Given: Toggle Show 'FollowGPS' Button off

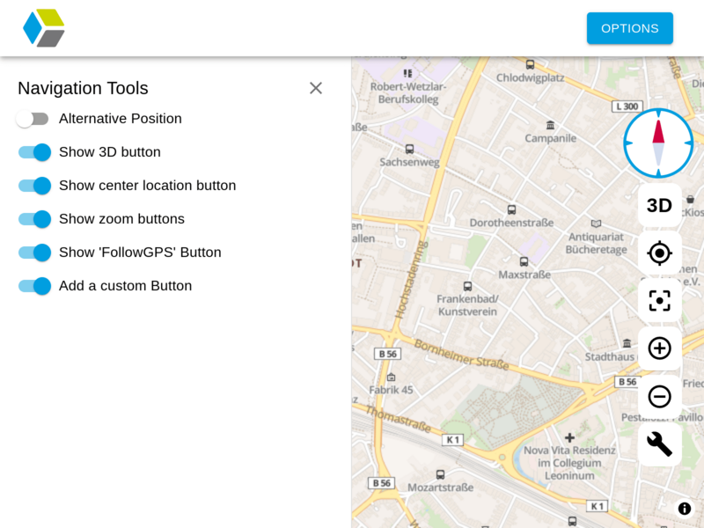Looking at the screenshot, I should coord(33,253).
